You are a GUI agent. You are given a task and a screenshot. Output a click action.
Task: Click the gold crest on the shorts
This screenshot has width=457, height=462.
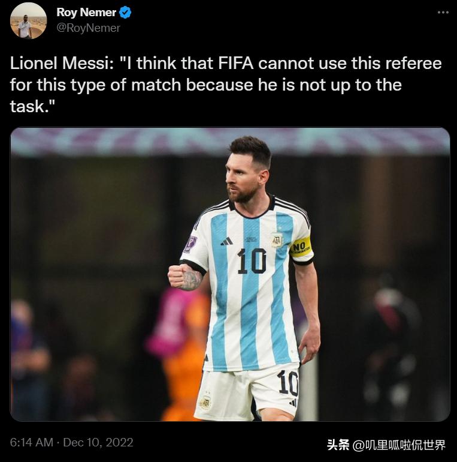(x=205, y=402)
